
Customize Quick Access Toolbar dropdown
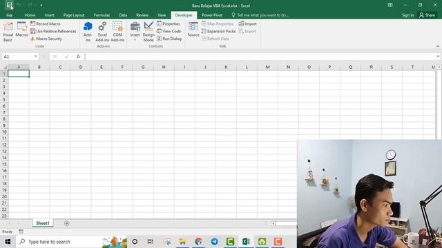point(41,6)
